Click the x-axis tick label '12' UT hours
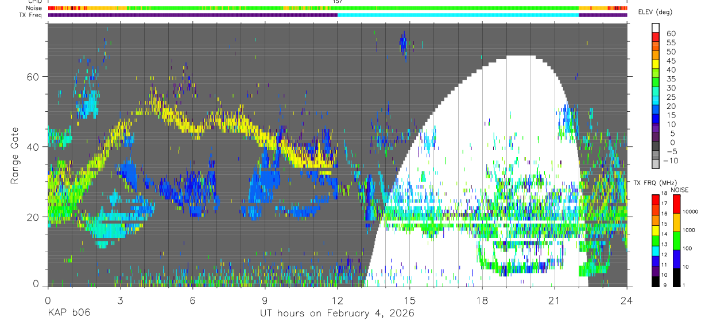This screenshot has width=705, height=325. coord(337,300)
